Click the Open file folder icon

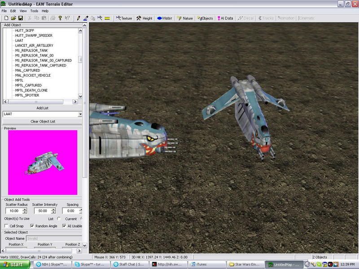(13, 18)
